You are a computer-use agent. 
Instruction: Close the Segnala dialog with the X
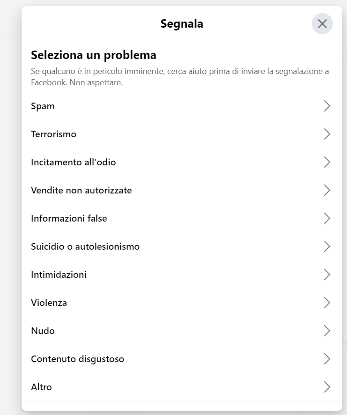(322, 23)
